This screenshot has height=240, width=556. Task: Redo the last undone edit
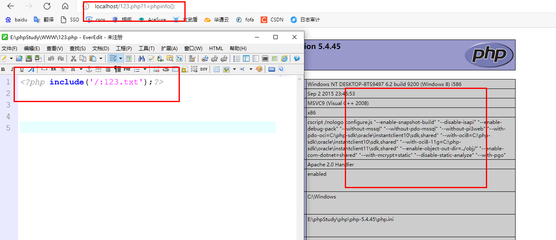[61, 58]
